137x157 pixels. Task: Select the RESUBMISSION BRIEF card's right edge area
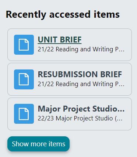point(129,79)
